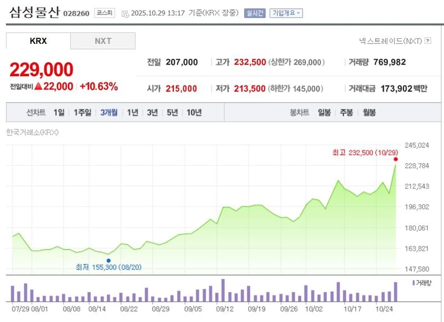The image size is (444, 322).
Task: Click the purple 거래량 legend marker
Action: (x=413, y=283)
